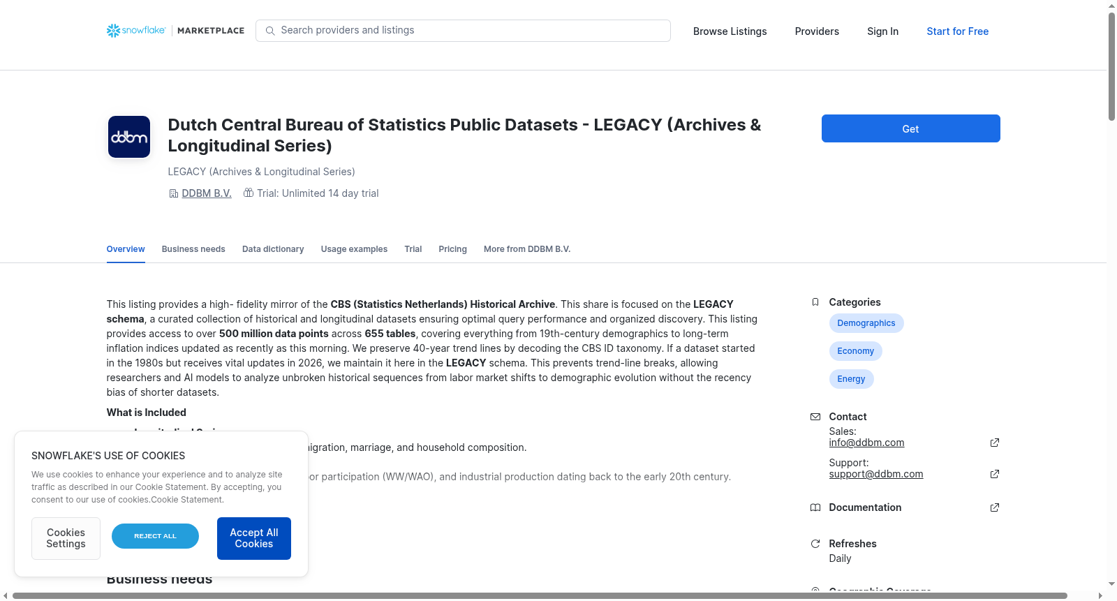Click the scrollbar down arrow
Screen dimensions: 1117x601
(x=1111, y=584)
